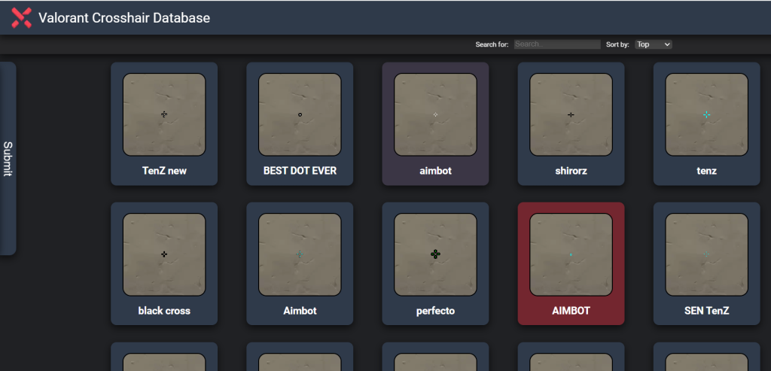Select the perfecto green crosshair preview

click(436, 254)
